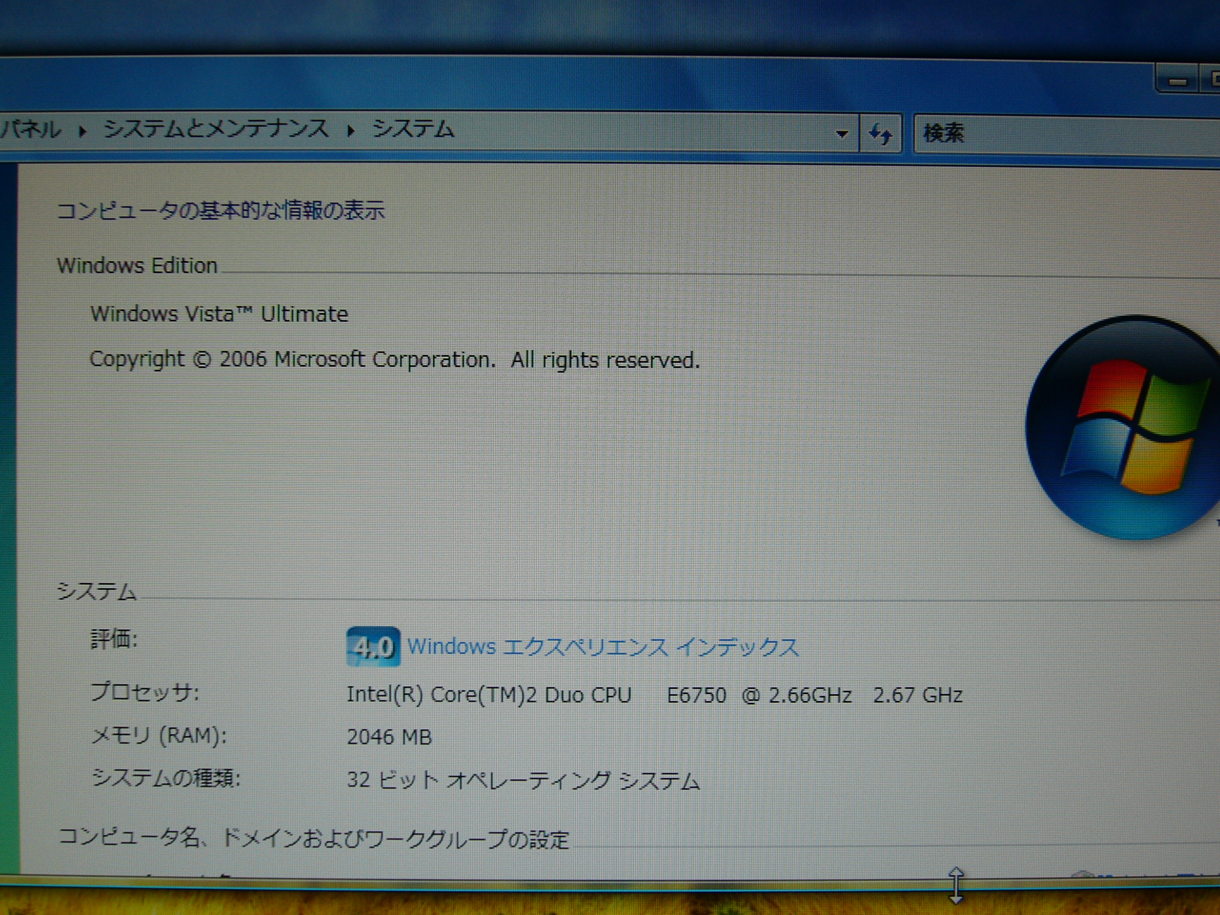
Task: Expand arrow after パネル breadcrumb
Action: coord(83,130)
